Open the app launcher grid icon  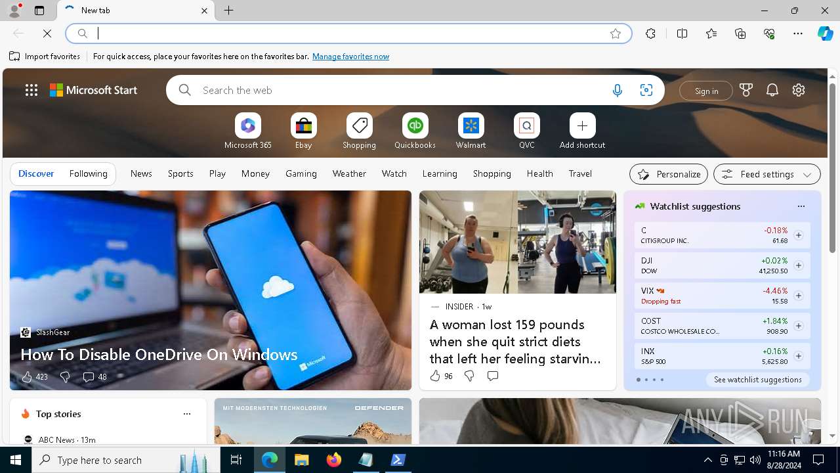click(x=31, y=90)
